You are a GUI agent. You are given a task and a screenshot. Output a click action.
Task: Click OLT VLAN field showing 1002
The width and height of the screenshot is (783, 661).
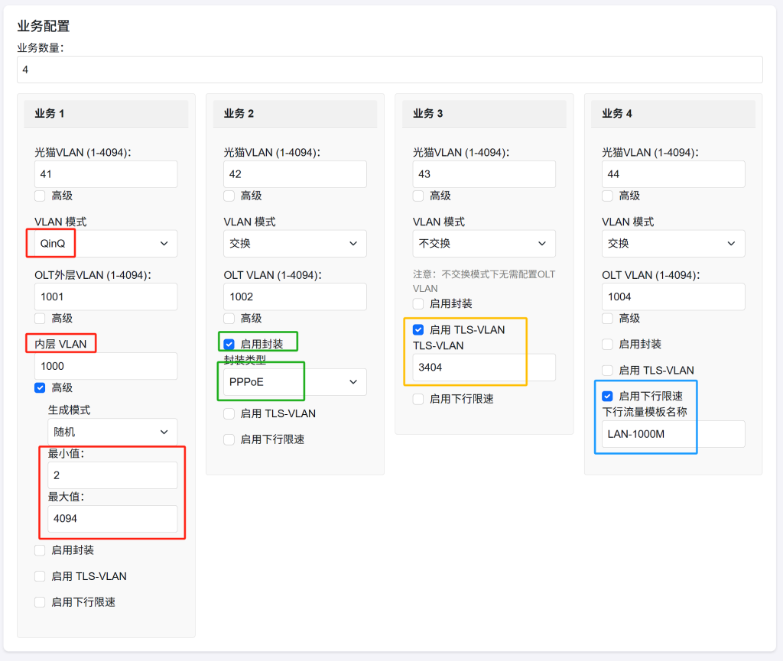[x=294, y=296]
